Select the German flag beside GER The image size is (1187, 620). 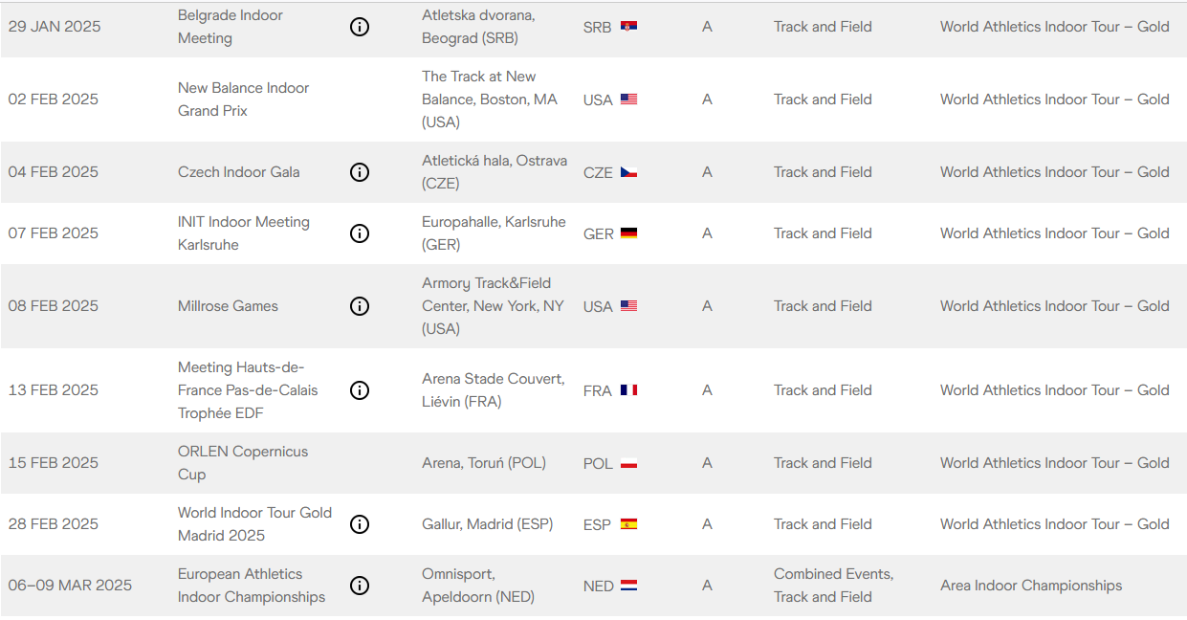(628, 233)
